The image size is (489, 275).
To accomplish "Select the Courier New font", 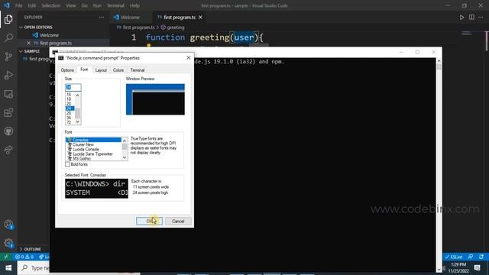I will (x=83, y=144).
